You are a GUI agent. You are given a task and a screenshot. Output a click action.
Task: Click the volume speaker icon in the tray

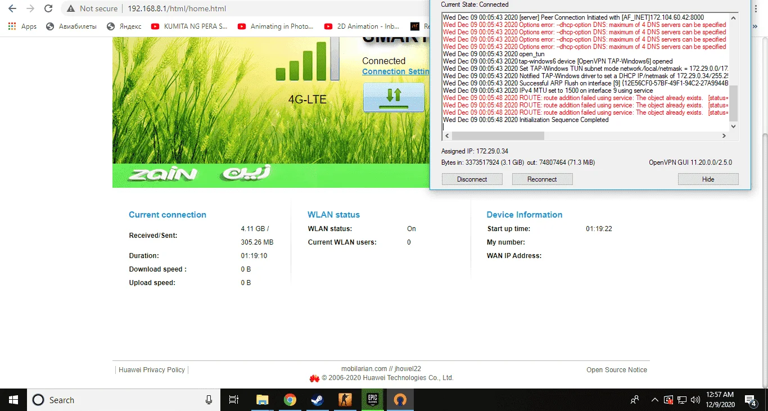coord(695,400)
